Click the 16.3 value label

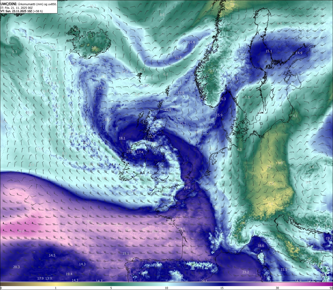pos(222,99)
